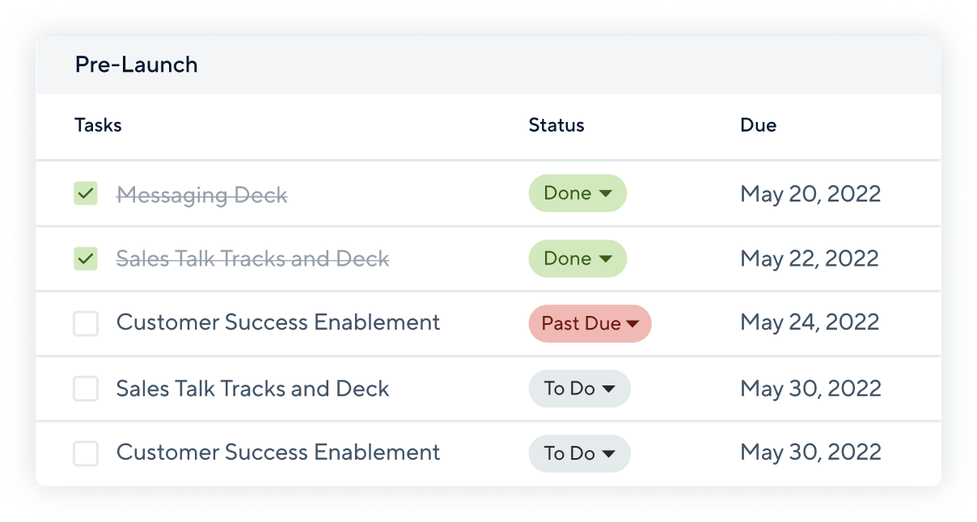The width and height of the screenshot is (977, 522).
Task: Tick the unchecked Sales Talk Tracks and Deck box
Action: pos(86,389)
